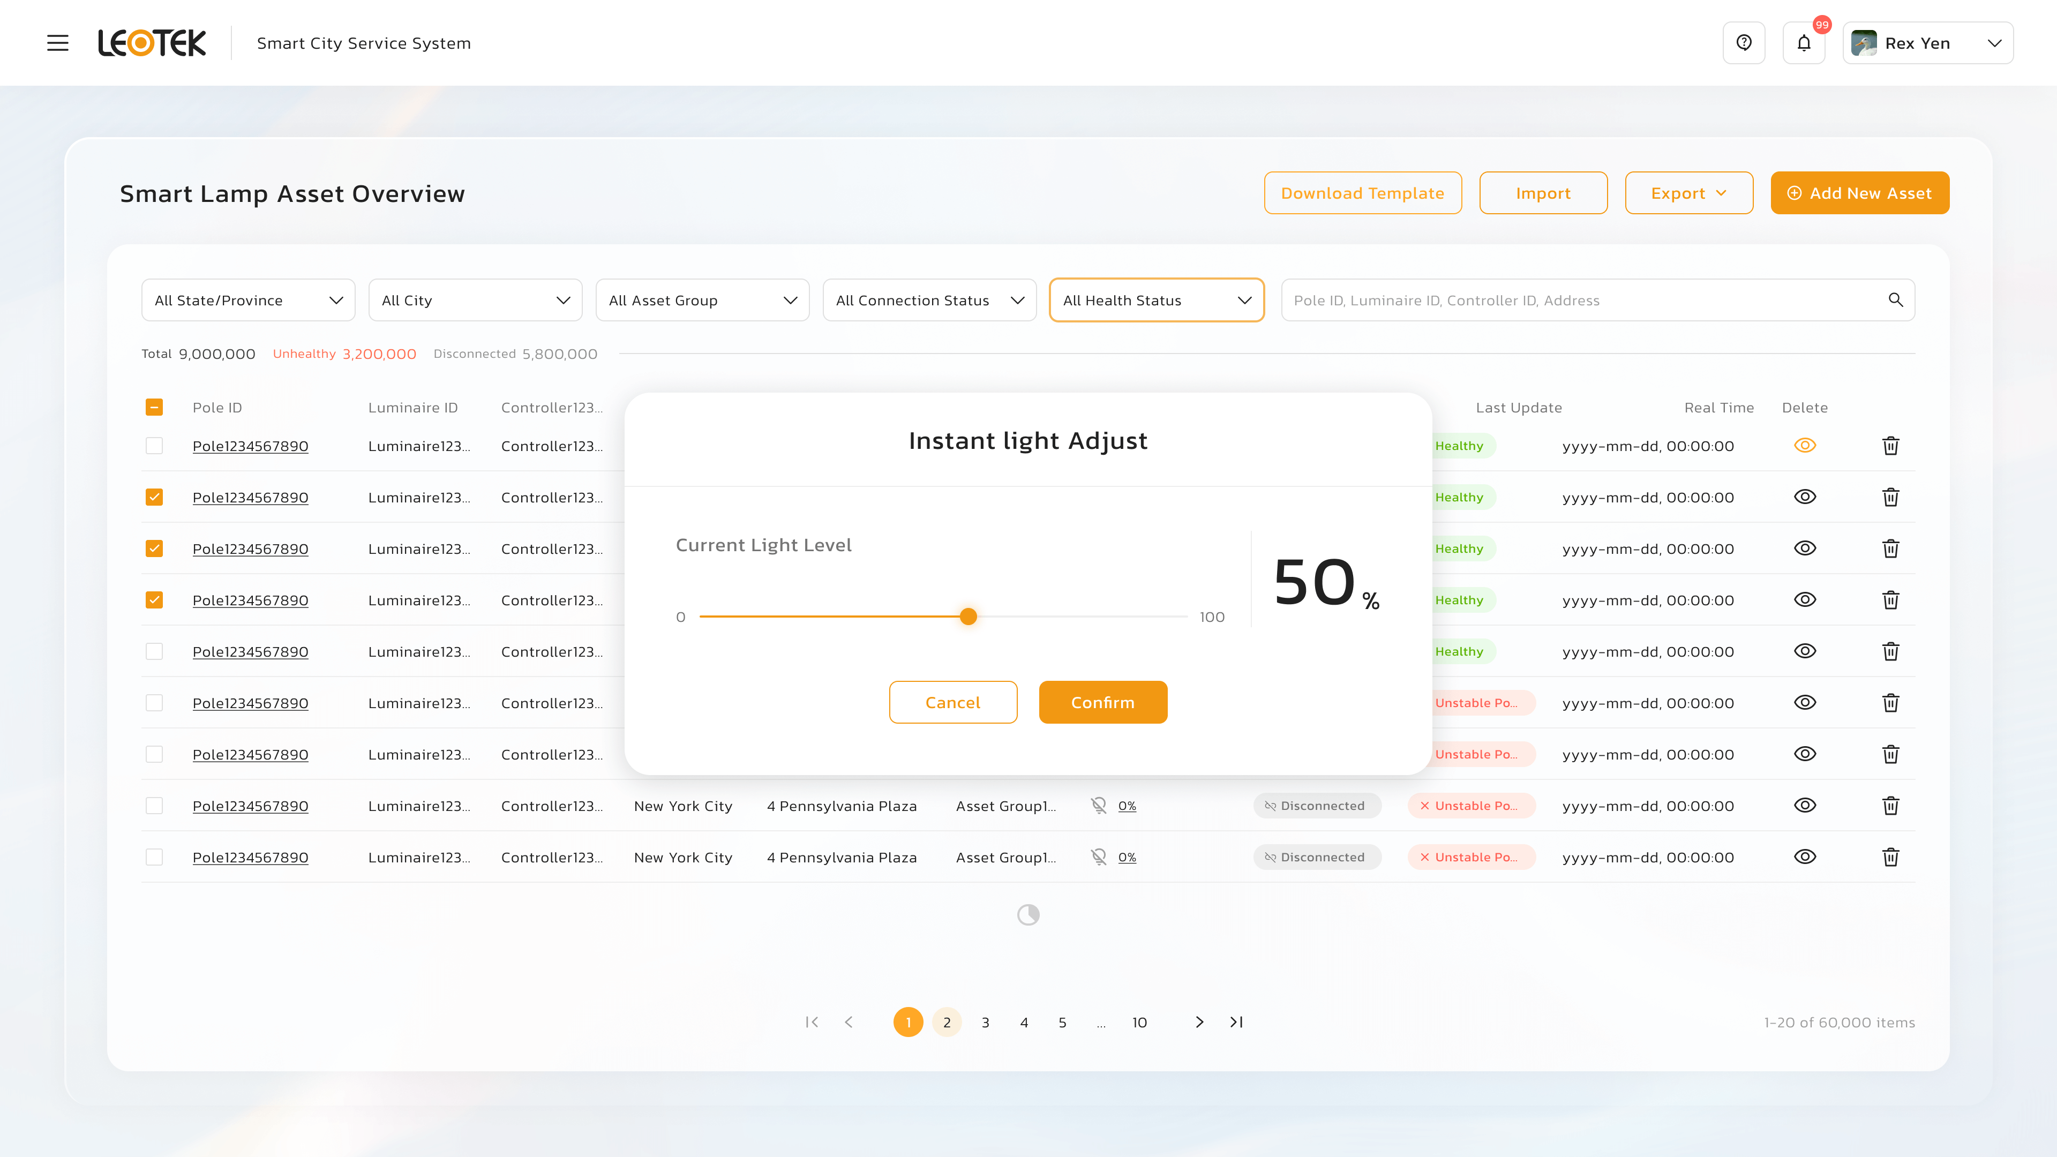Uncheck the second row's checked checkbox

[154, 498]
